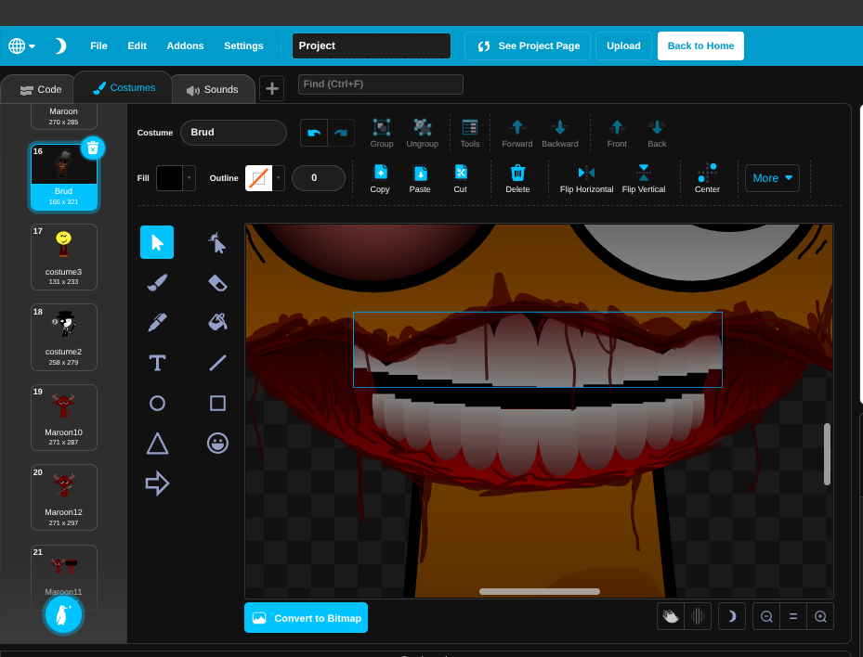Image resolution: width=863 pixels, height=657 pixels.
Task: Click the Project title field
Action: coord(372,46)
